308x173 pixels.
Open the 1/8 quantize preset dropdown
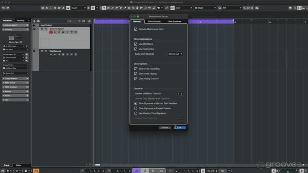pos(232,8)
